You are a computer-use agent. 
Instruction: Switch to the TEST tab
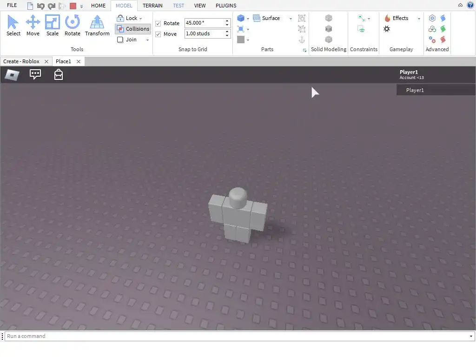pyautogui.click(x=178, y=6)
